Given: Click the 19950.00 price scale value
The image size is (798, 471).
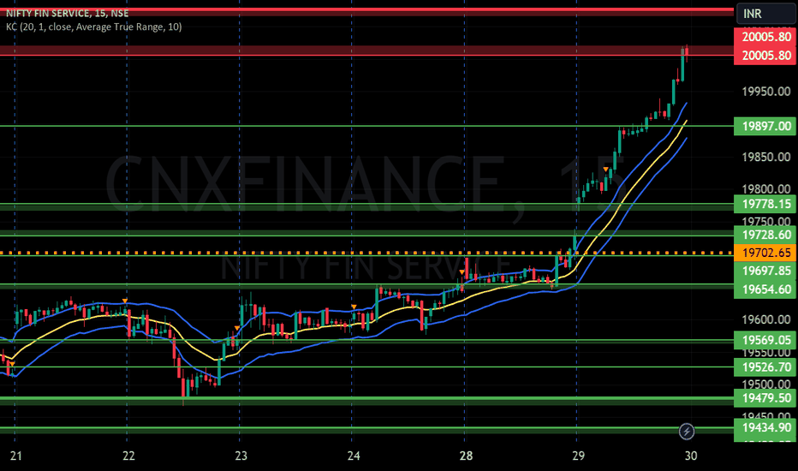Looking at the screenshot, I should tap(766, 92).
